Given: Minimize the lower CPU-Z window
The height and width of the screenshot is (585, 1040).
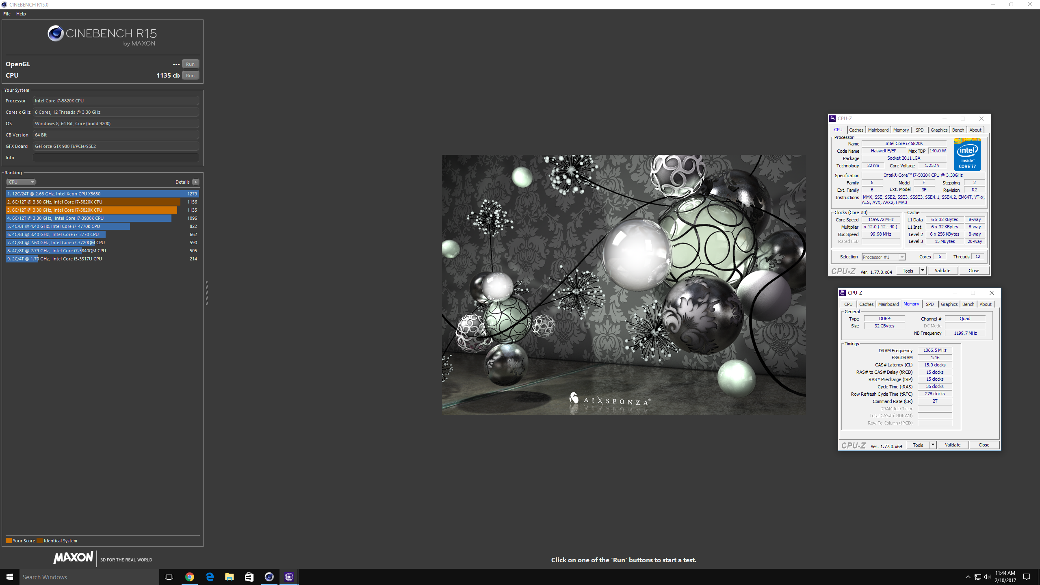Looking at the screenshot, I should click(955, 293).
